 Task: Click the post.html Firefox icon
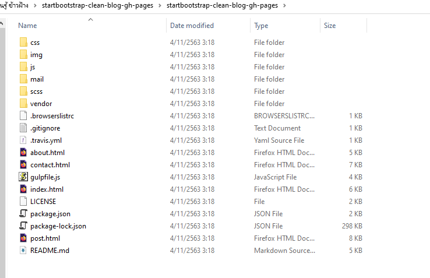(x=23, y=238)
